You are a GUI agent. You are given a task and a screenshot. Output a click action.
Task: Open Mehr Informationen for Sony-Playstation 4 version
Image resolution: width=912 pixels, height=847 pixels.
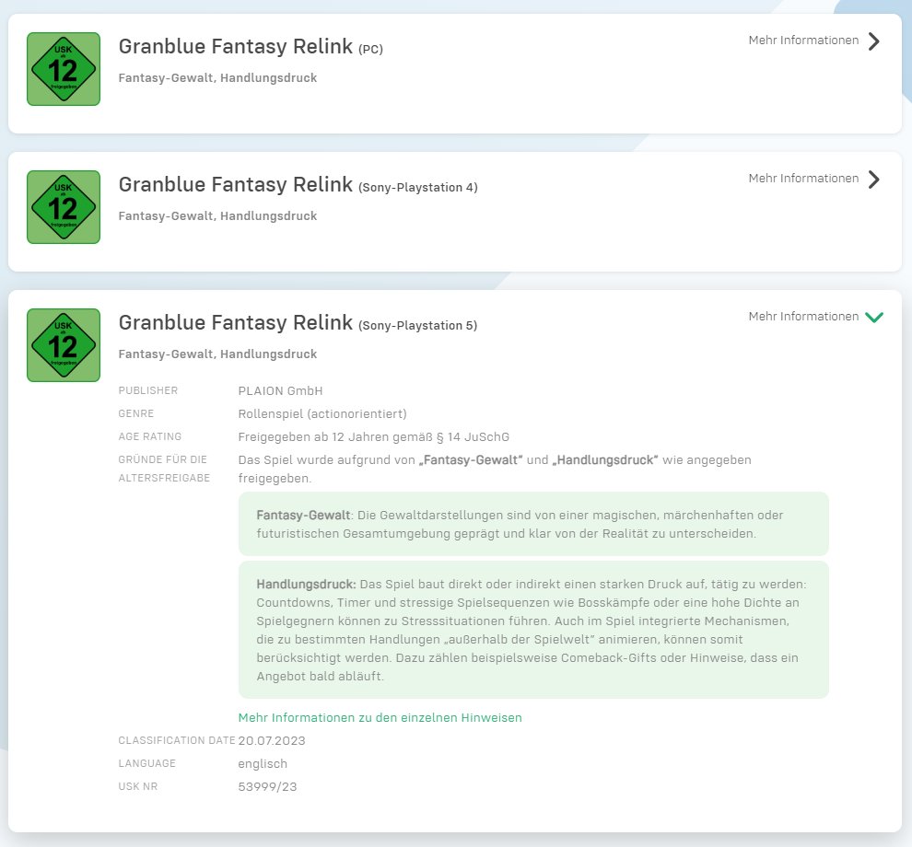(803, 178)
